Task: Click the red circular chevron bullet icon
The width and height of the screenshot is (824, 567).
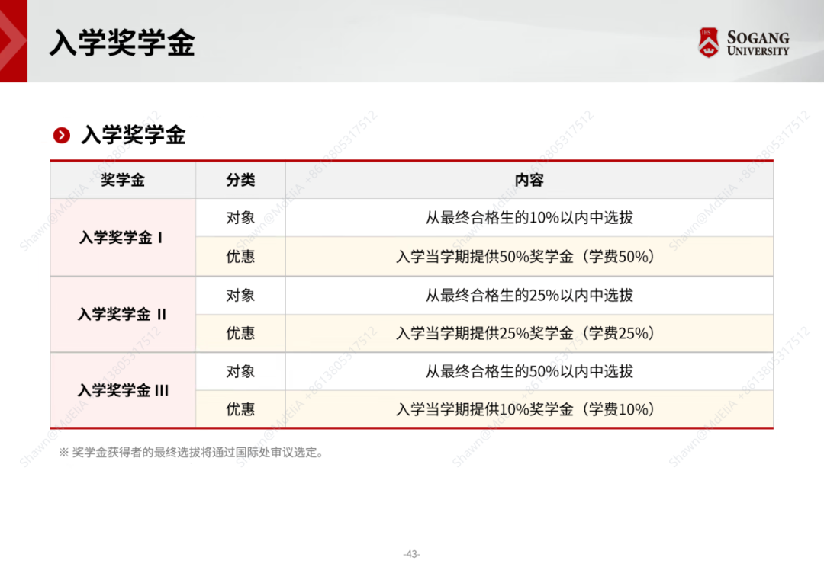Action: coord(62,136)
